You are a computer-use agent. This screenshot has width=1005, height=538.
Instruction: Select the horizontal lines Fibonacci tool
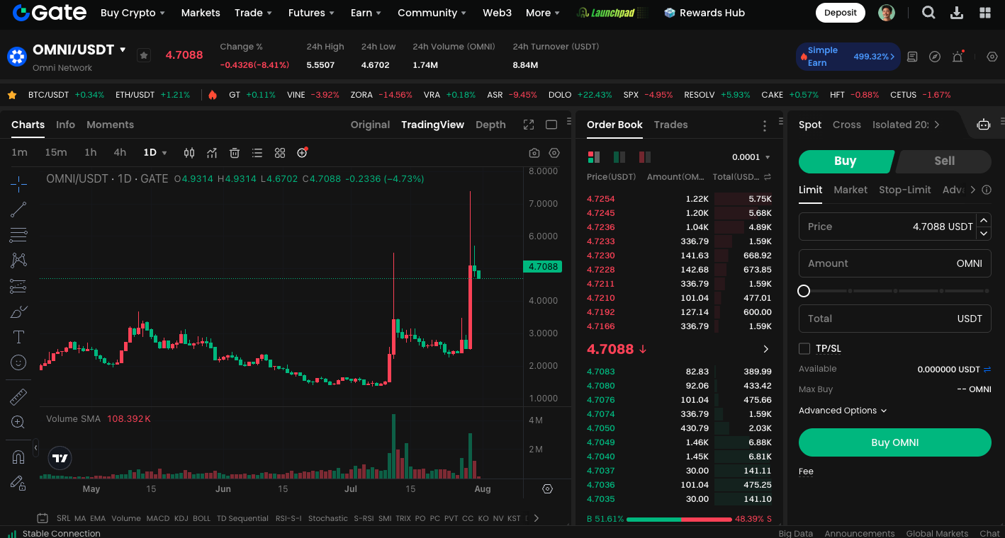(18, 235)
